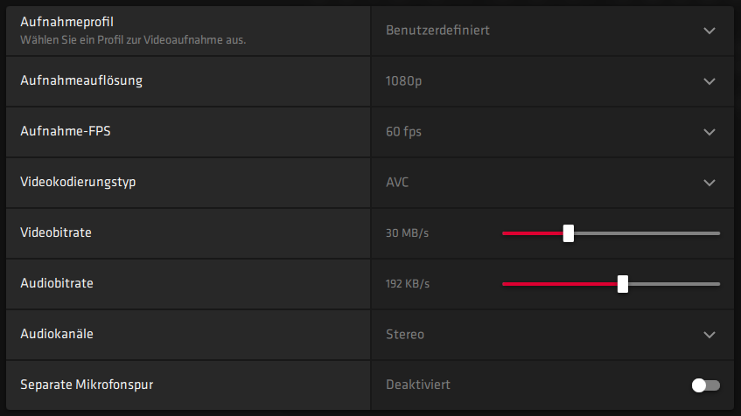Open the Aufnahme-FPS chevron arrow
741x416 pixels.
tap(709, 132)
